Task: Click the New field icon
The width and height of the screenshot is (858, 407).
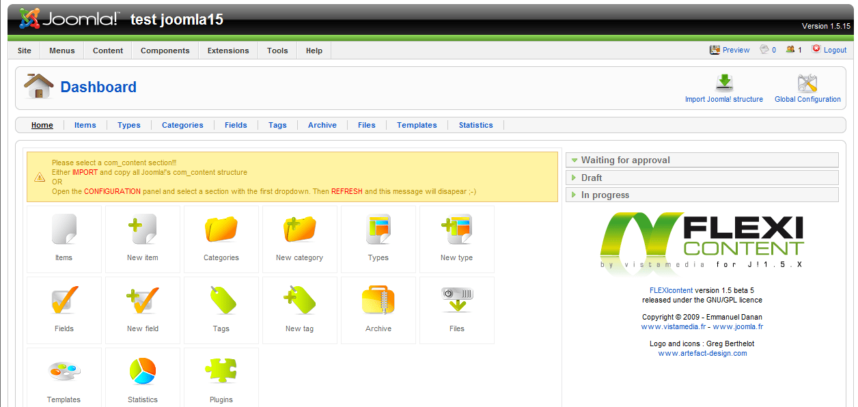Action: coord(143,300)
